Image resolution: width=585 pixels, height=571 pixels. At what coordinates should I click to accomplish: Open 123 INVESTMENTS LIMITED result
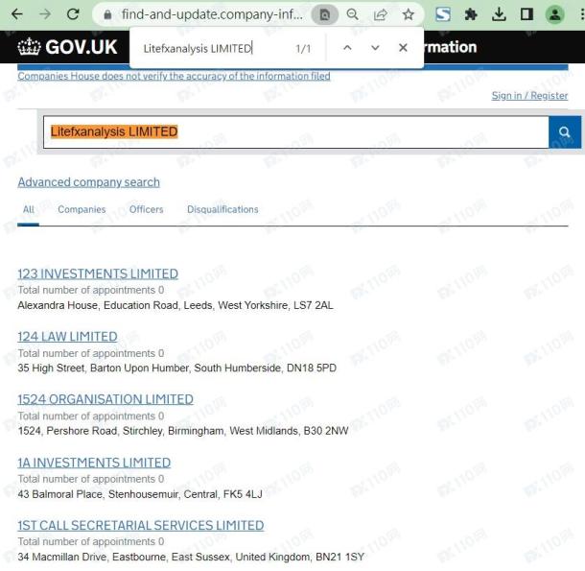pyautogui.click(x=98, y=274)
